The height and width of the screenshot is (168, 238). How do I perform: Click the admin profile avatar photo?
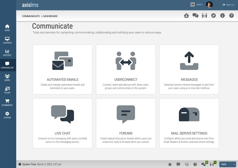(209, 5)
